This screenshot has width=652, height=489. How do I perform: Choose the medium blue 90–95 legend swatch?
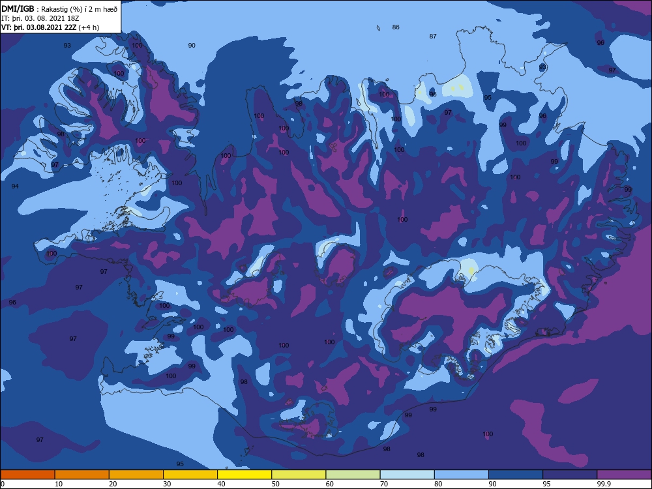[516, 475]
